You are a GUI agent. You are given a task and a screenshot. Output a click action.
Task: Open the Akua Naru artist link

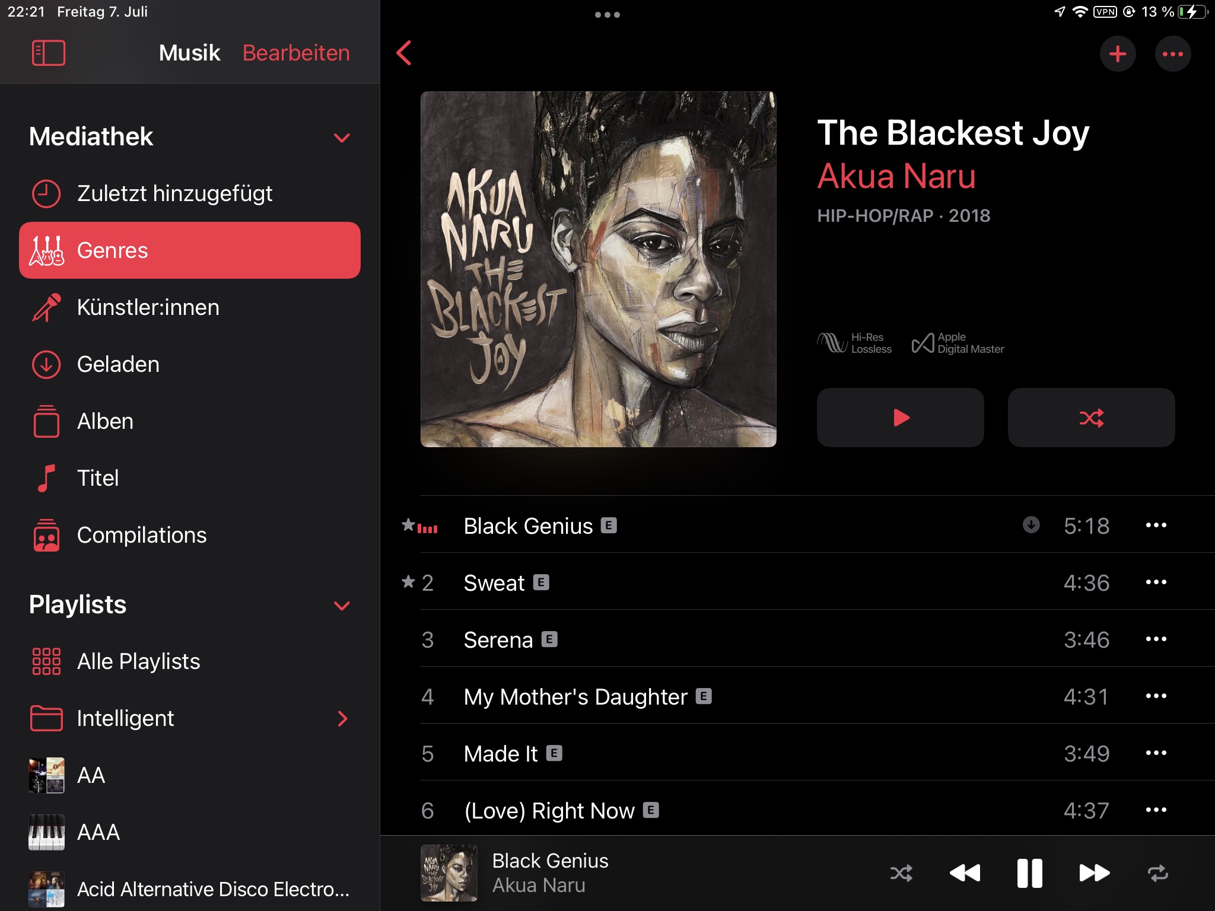[x=896, y=176]
